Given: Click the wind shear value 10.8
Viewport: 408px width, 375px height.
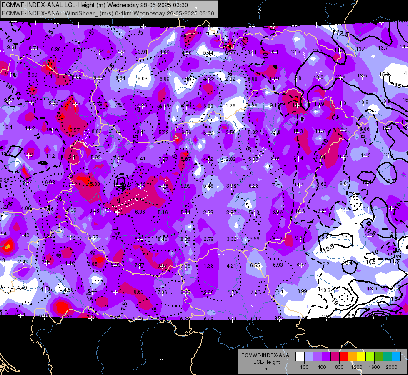Looking at the screenshot, I should click(x=363, y=102).
